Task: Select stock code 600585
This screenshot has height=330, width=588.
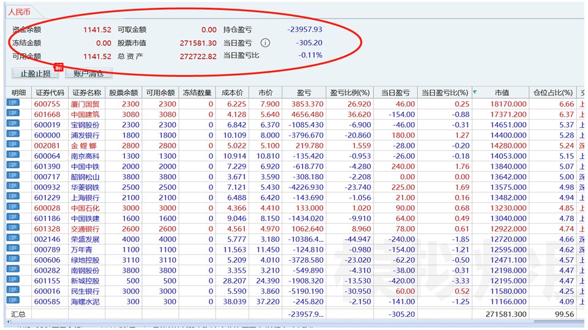Action: [47, 301]
